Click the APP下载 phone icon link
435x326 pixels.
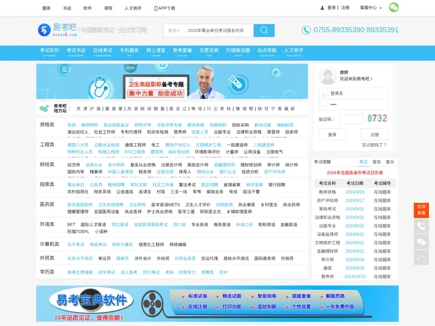click(164, 8)
